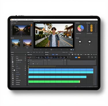Select the shorter cyan clip on the lower track
This screenshot has width=108, height=106.
[57, 77]
